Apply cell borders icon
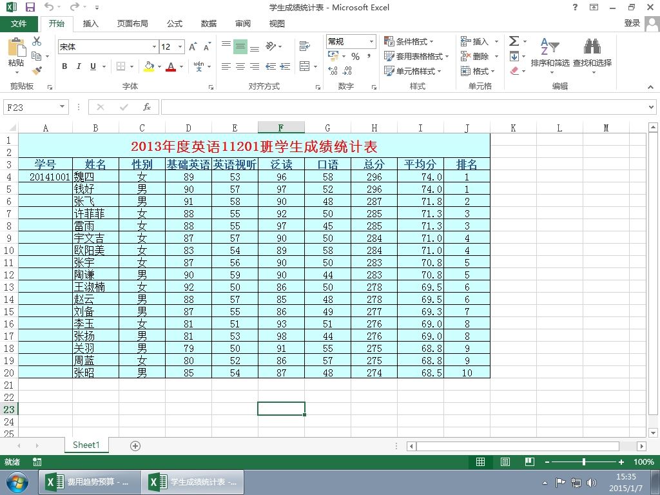The image size is (660, 495). [121, 66]
